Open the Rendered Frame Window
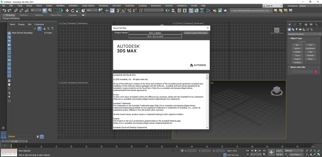The image size is (322, 157). click(220, 10)
